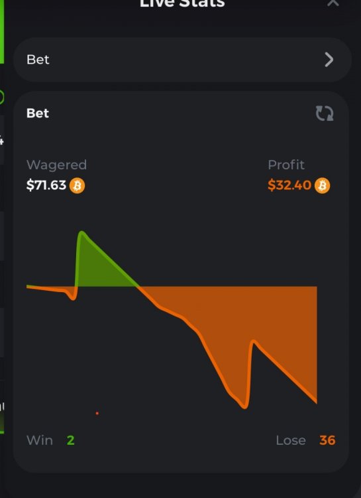Click the Lose count number 36
361x498 pixels.
327,440
